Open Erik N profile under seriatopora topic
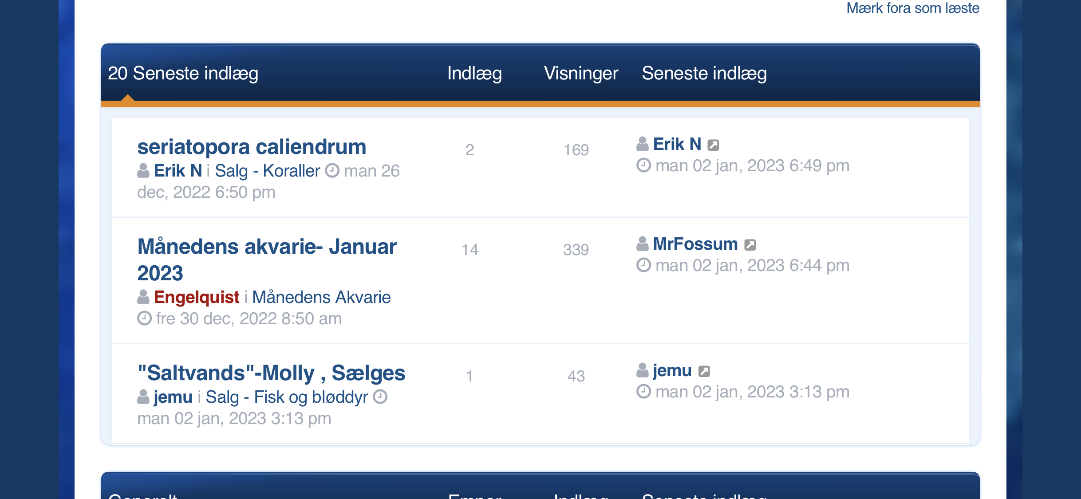 [178, 171]
